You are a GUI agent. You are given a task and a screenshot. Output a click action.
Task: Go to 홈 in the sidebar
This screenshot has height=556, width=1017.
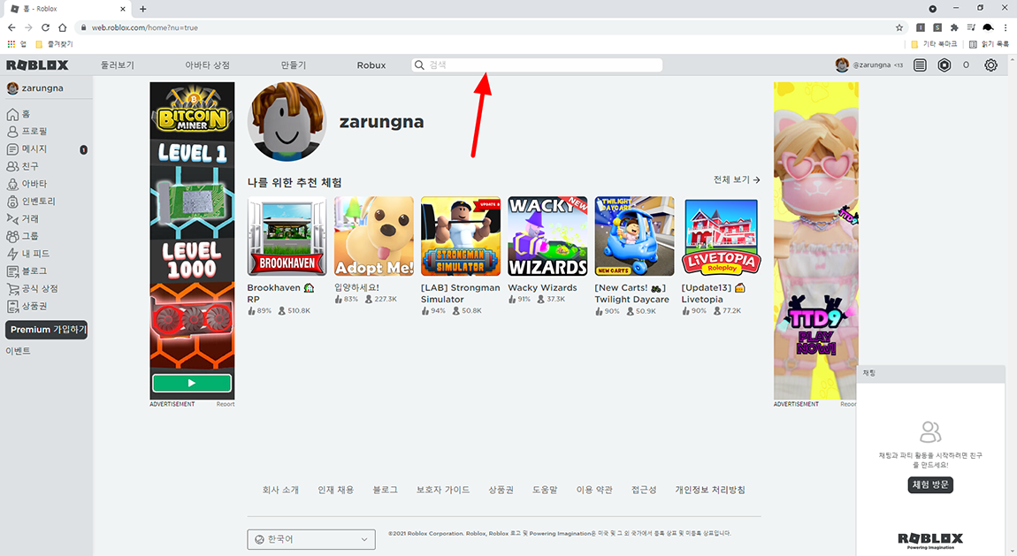pos(19,114)
